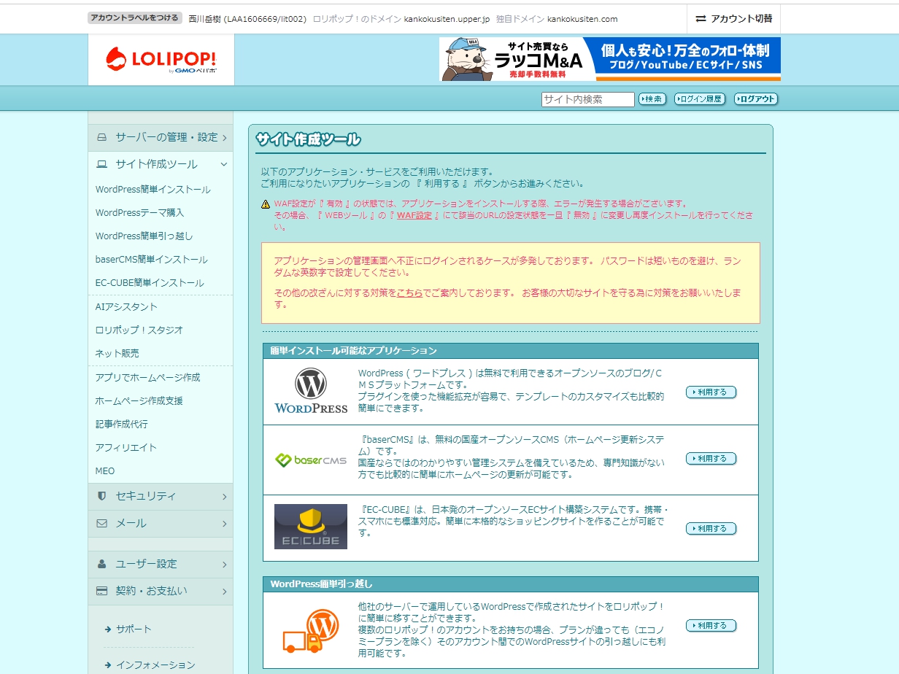Click the WordPress moving truck icon
Screen dimensions: 899x674
point(311,631)
